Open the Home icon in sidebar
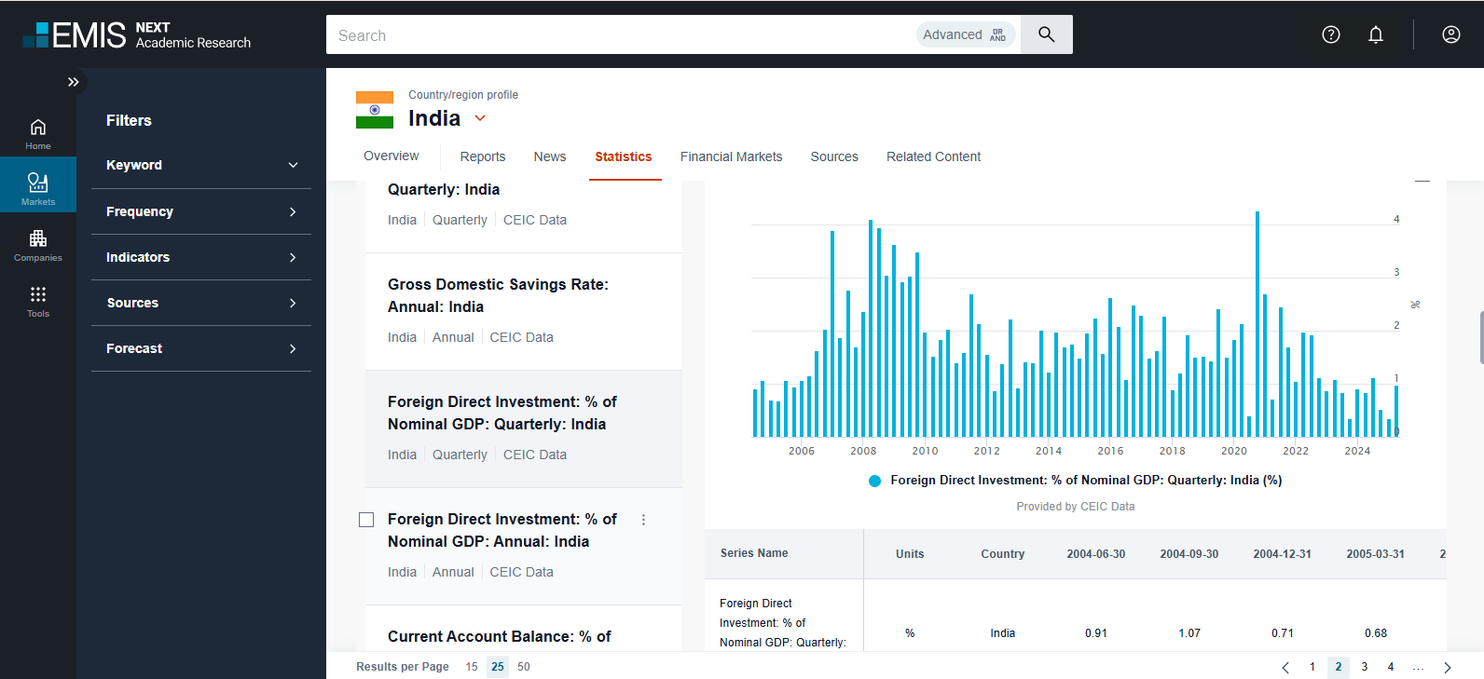1484x679 pixels. [37, 133]
